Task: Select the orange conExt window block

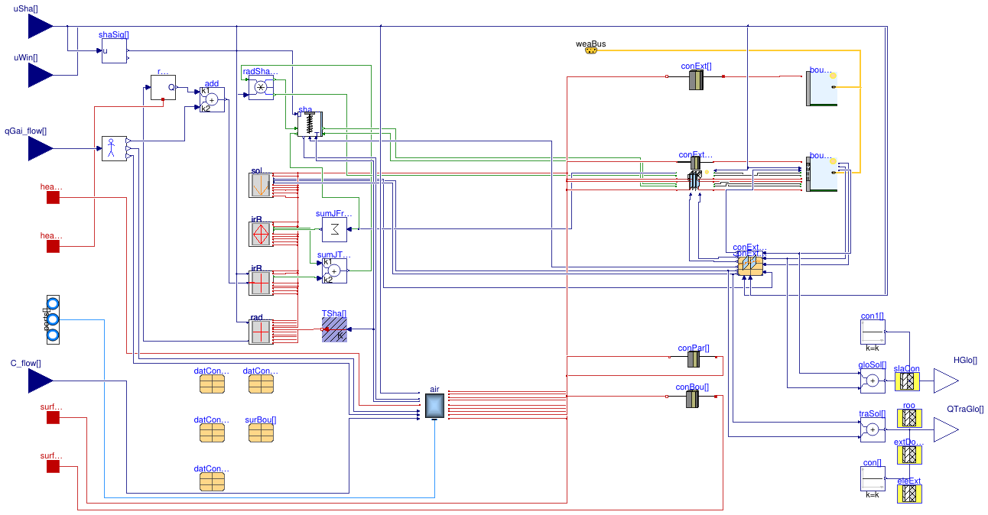Action: point(750,265)
